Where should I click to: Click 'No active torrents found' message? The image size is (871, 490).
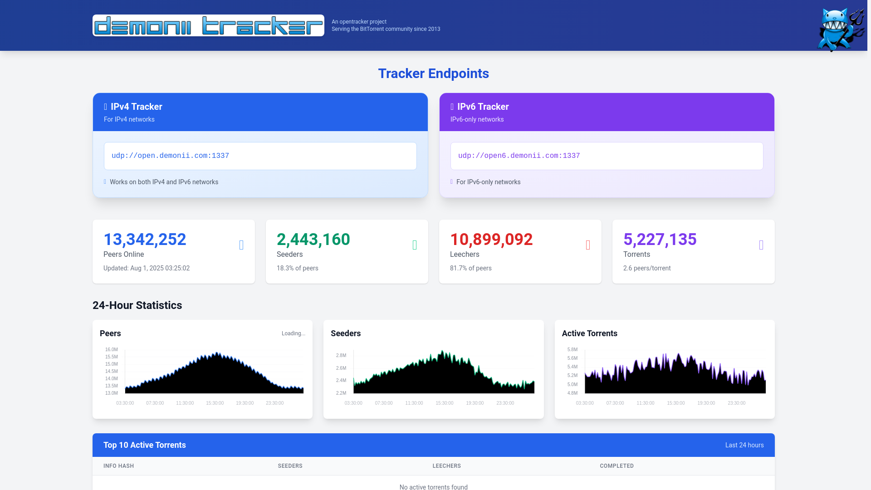tap(434, 487)
